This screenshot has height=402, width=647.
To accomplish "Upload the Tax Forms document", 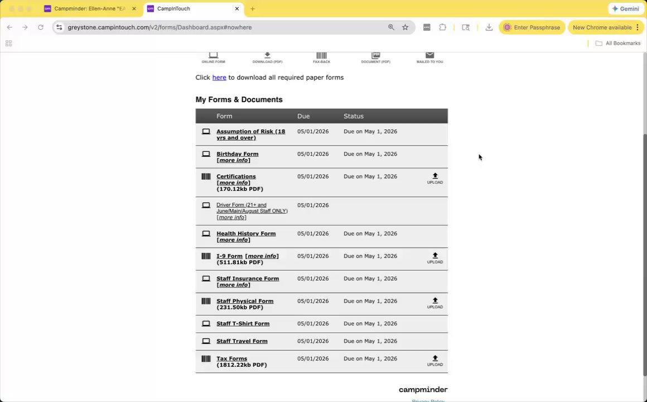I will pos(435,361).
